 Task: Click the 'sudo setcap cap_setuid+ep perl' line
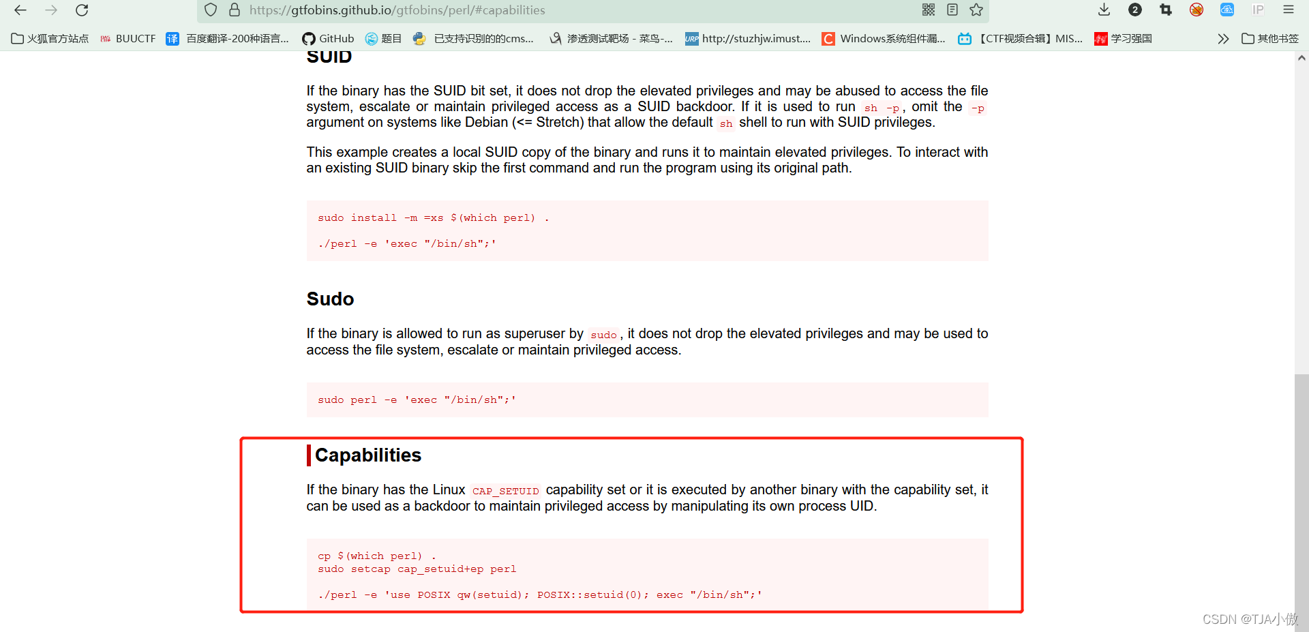(417, 569)
